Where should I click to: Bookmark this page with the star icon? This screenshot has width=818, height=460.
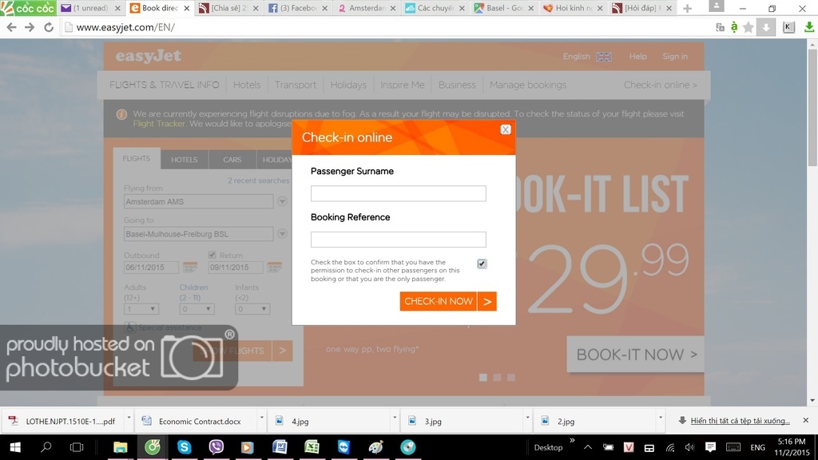click(x=748, y=27)
